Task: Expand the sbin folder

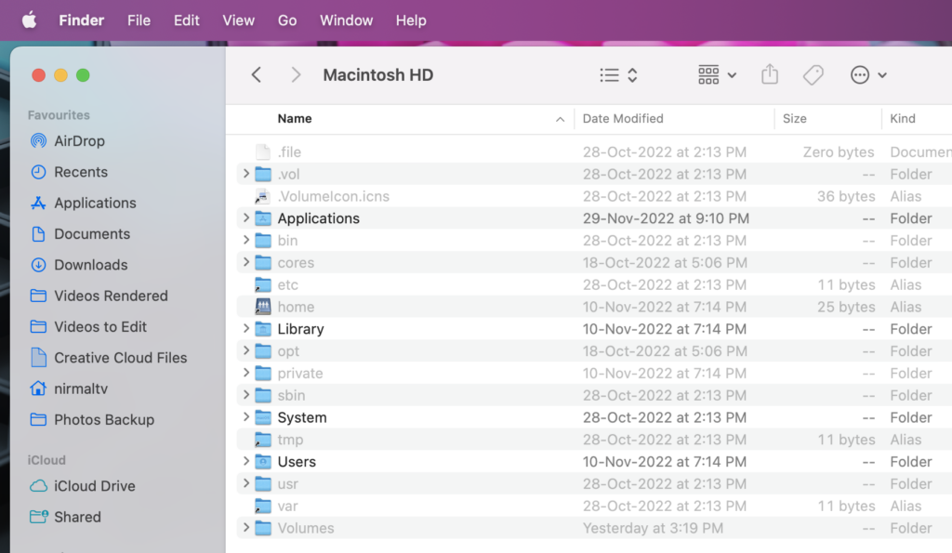Action: (x=245, y=395)
